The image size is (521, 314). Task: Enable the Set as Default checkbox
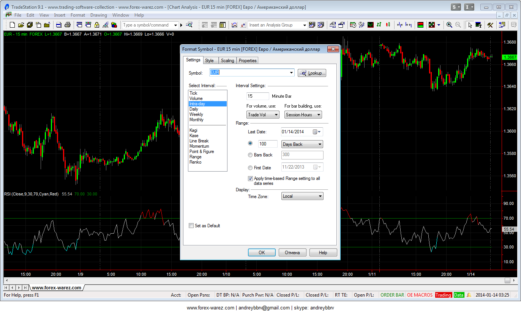click(191, 226)
